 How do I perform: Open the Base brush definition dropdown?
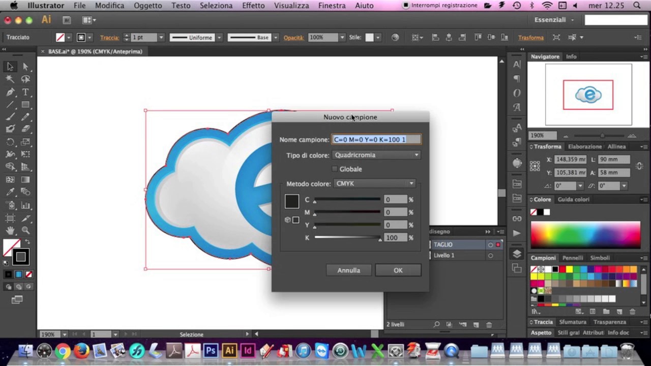[x=276, y=38]
